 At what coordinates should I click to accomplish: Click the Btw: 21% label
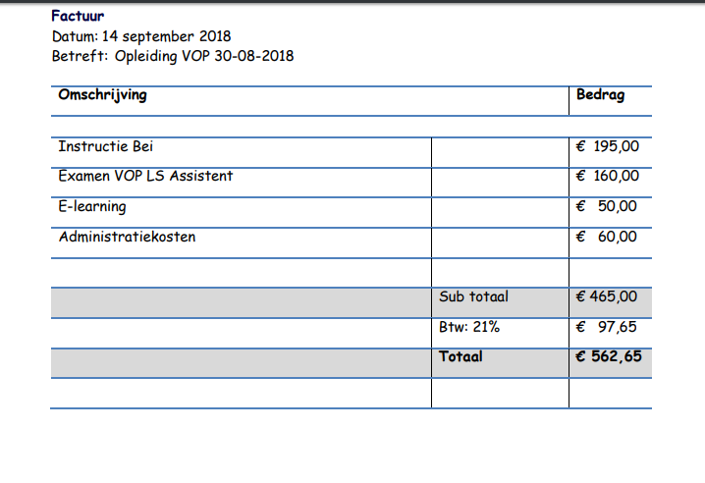(x=469, y=327)
